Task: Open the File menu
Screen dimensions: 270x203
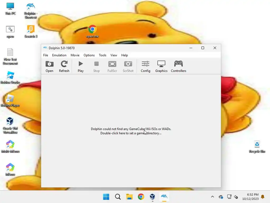Action: (46, 55)
